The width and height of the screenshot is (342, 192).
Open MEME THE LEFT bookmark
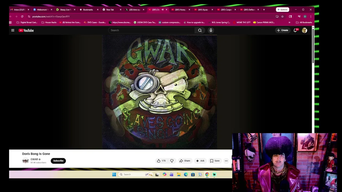242,22
